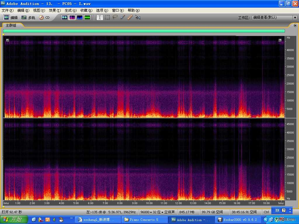
Task: Open the 文件 (File) menu
Action: (x=7, y=10)
